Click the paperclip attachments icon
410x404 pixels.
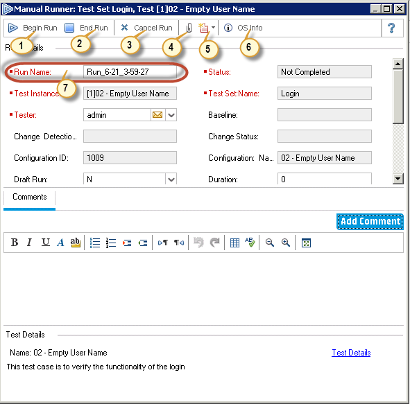point(189,28)
